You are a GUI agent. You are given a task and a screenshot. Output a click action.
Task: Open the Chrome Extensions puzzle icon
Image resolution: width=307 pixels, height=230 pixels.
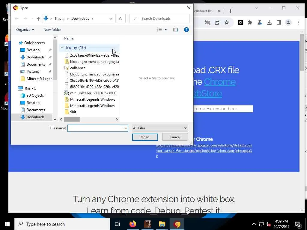[250, 22]
